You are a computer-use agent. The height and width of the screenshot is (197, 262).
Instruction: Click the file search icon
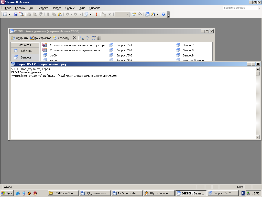tap(21, 14)
